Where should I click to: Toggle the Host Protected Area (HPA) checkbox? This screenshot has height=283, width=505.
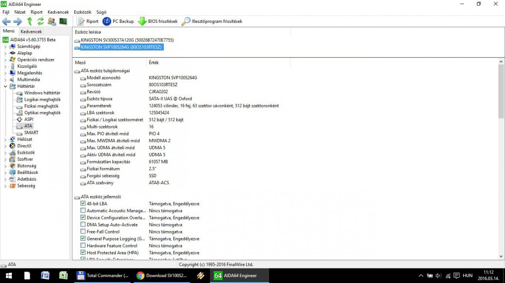(x=83, y=253)
